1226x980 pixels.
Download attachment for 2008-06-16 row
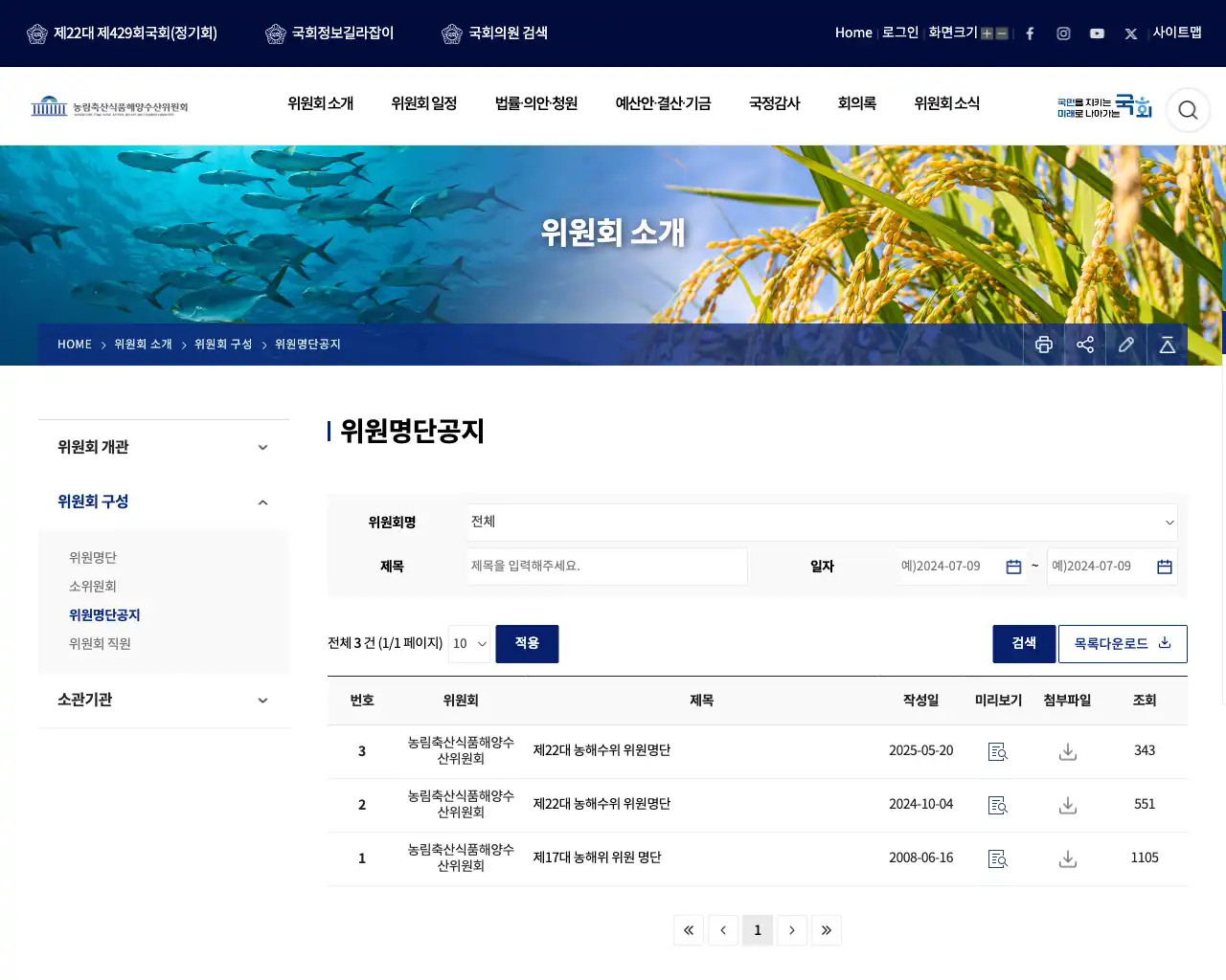point(1068,858)
